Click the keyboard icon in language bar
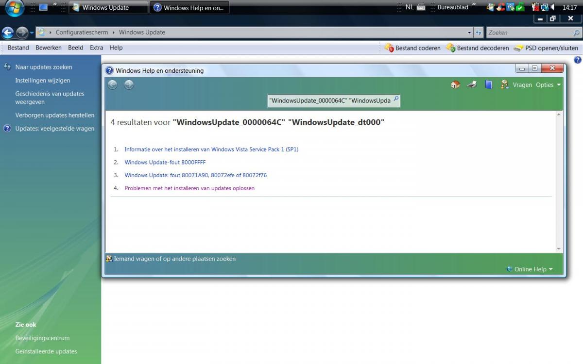This screenshot has width=583, height=364. [421, 7]
